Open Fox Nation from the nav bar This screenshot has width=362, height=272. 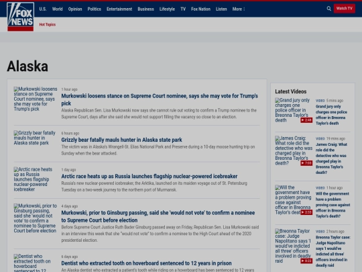tap(201, 9)
